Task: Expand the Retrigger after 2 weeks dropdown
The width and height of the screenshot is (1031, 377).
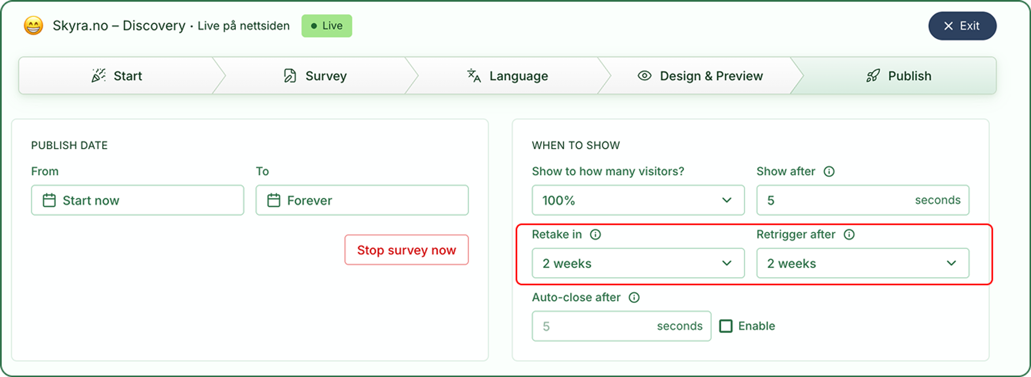Action: (x=862, y=263)
